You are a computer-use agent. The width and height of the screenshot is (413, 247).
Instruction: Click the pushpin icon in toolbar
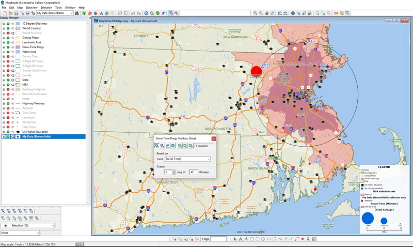coord(163,13)
